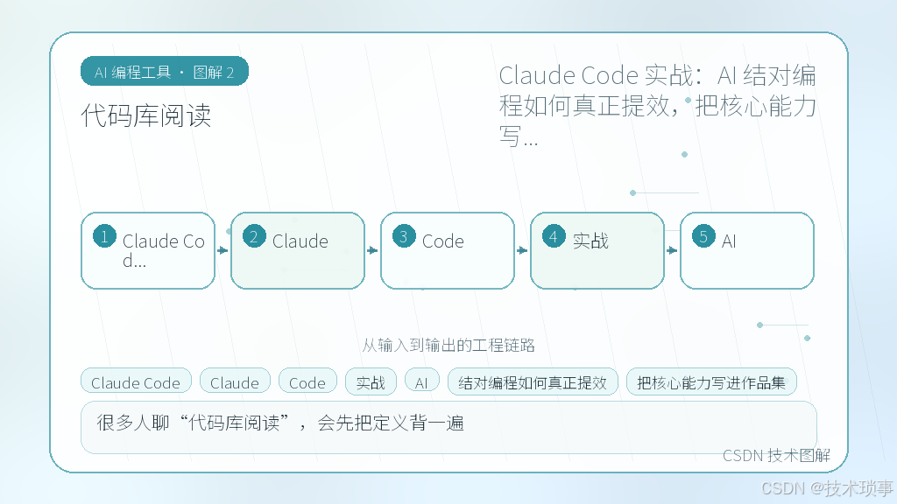The height and width of the screenshot is (504, 897).
Task: Select the step box labeled 'Code'
Action: click(448, 251)
